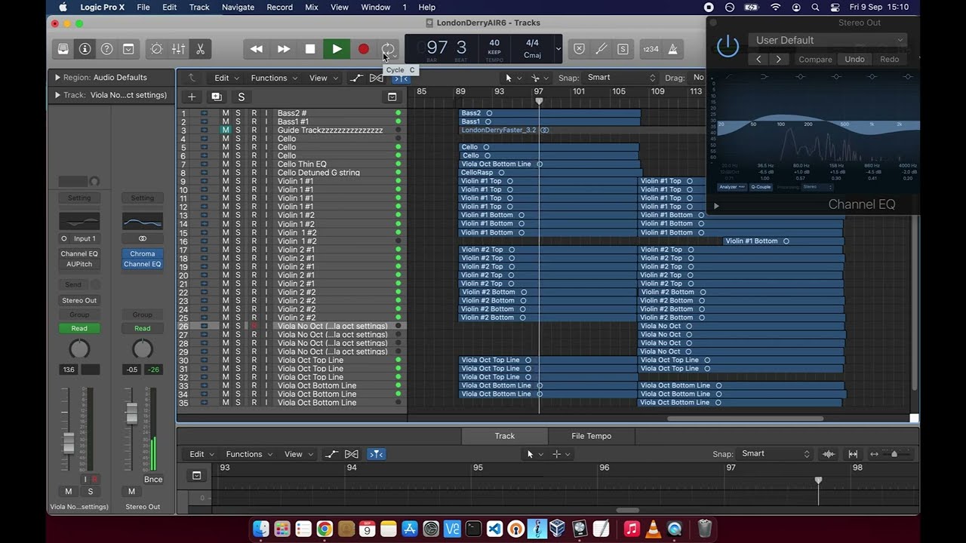Viewport: 966px width, 543px height.
Task: Open the Editors scissors icon
Action: [x=200, y=49]
